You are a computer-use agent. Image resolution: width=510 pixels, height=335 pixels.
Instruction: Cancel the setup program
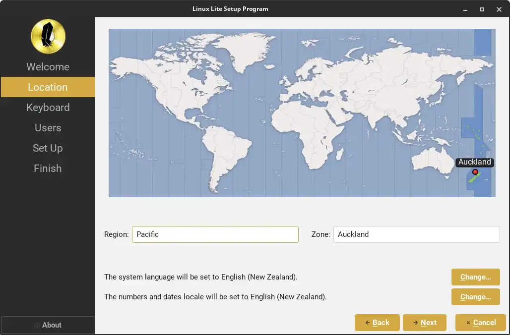click(481, 323)
